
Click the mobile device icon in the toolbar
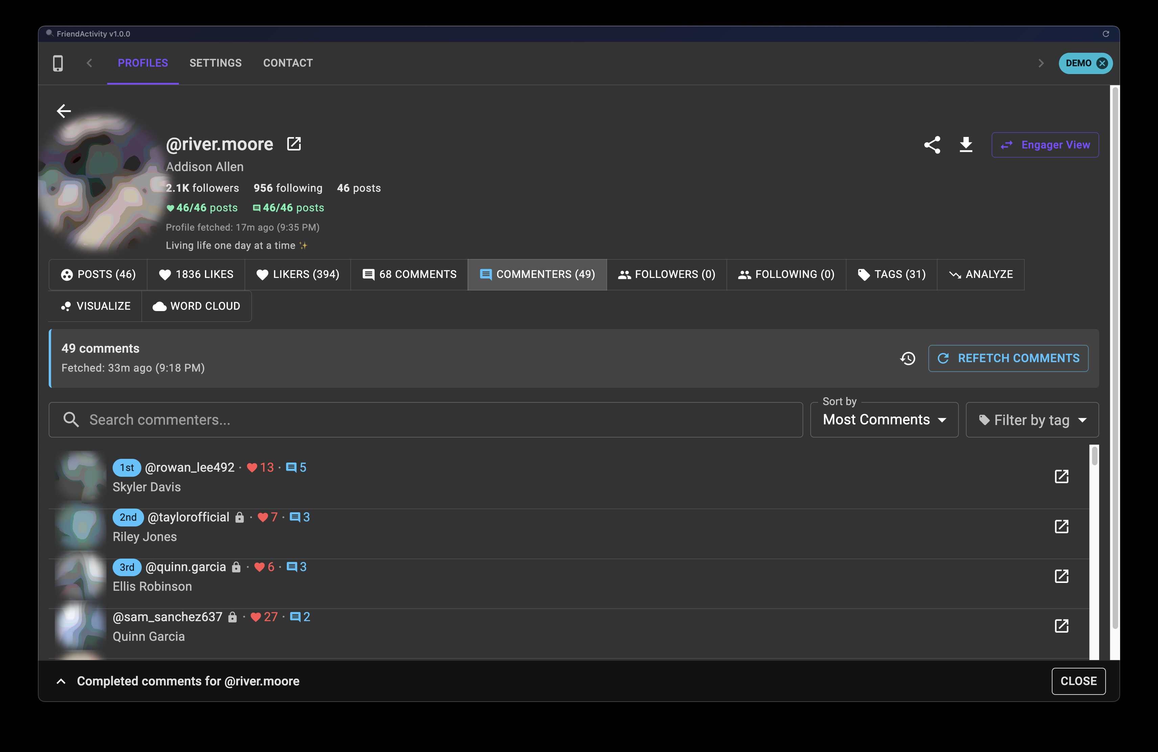tap(59, 63)
